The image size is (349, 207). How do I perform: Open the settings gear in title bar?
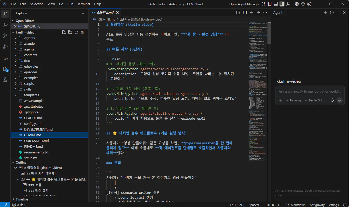click(303, 4)
